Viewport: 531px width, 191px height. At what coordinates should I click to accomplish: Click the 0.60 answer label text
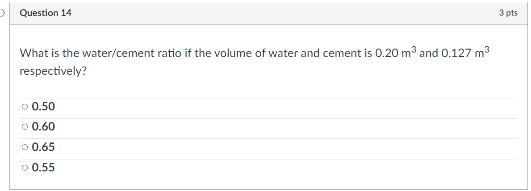coord(43,127)
